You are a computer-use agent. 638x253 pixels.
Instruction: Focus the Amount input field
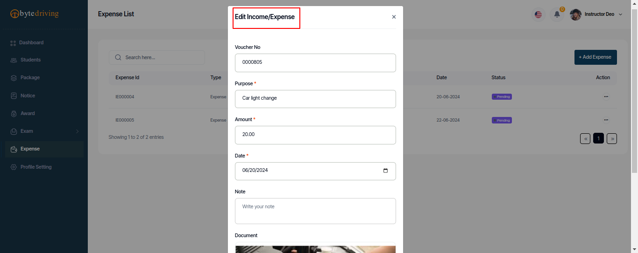(x=315, y=135)
